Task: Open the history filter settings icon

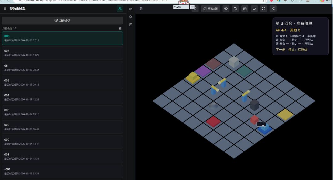Action: (x=120, y=28)
